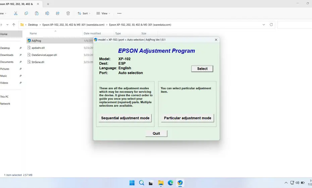Select the apdadrv.dll file
Viewport: 312px width, 188px height.
click(x=38, y=48)
